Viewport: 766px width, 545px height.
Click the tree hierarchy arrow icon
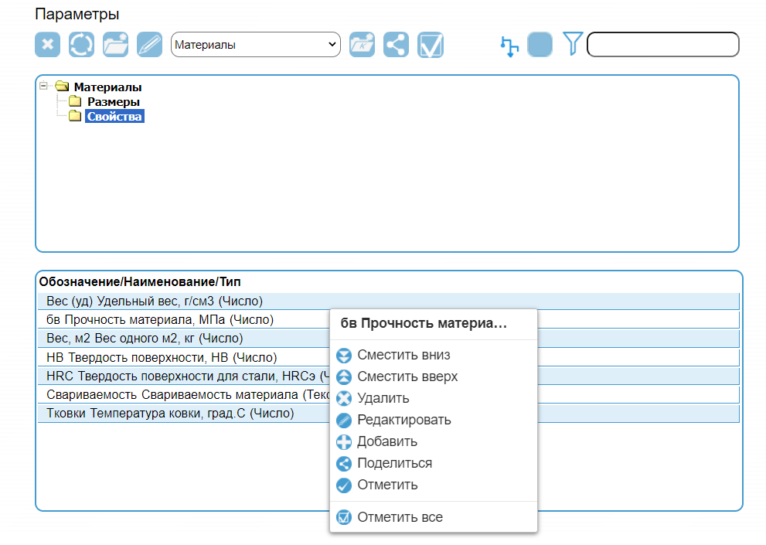point(509,46)
